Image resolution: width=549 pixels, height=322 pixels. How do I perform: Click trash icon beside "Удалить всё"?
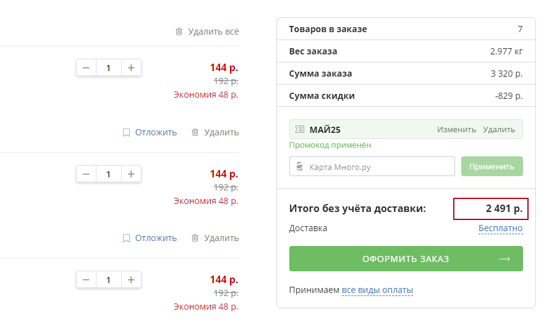click(179, 32)
